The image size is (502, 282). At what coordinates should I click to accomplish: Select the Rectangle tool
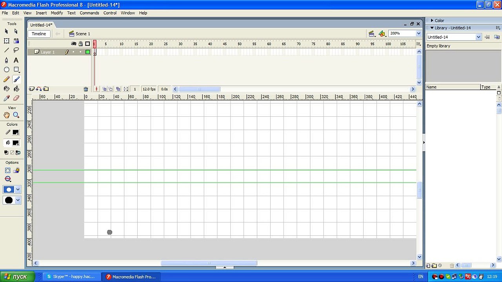coord(16,69)
